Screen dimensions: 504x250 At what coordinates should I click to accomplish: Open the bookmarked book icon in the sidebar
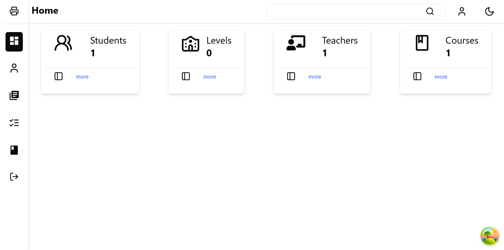click(14, 150)
